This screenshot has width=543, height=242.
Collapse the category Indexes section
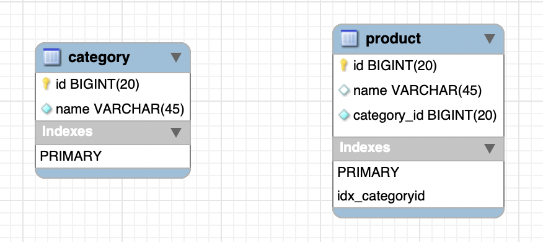pyautogui.click(x=176, y=132)
